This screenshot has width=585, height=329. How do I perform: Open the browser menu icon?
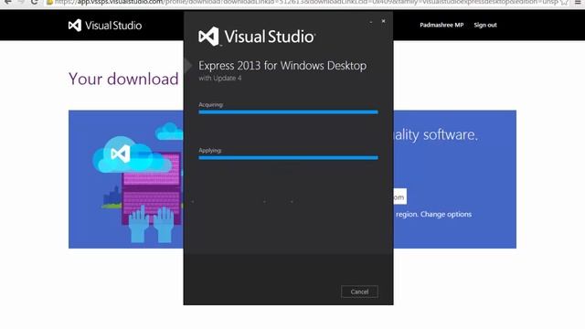(x=578, y=2)
